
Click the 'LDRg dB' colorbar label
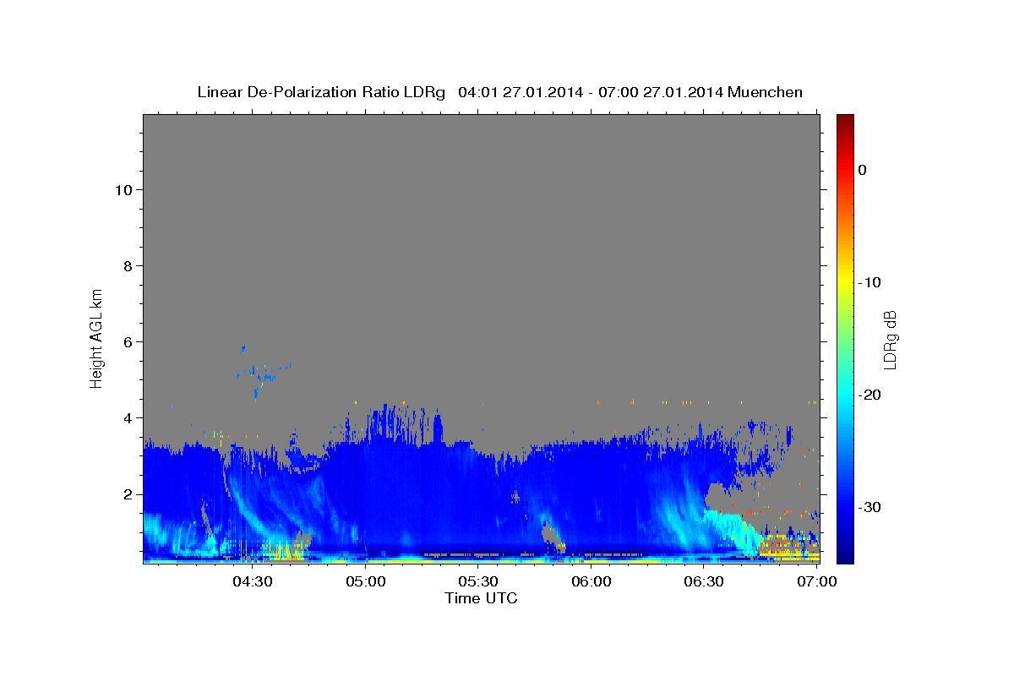tap(890, 339)
